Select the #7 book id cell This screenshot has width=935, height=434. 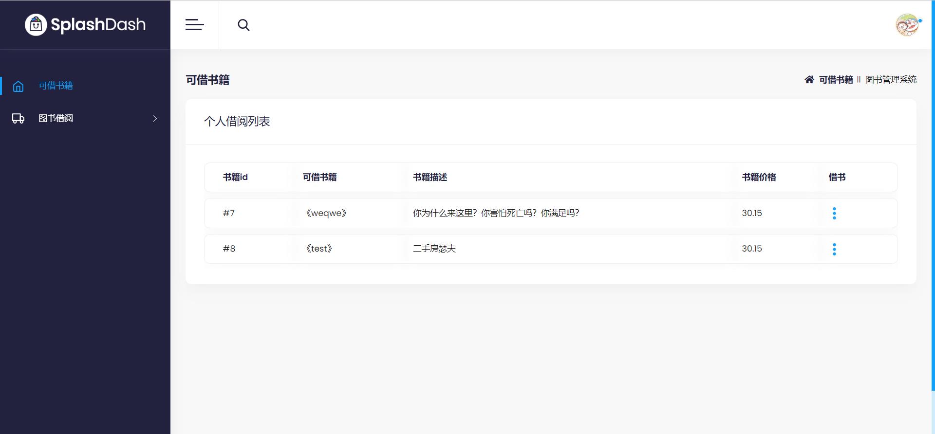coord(229,213)
